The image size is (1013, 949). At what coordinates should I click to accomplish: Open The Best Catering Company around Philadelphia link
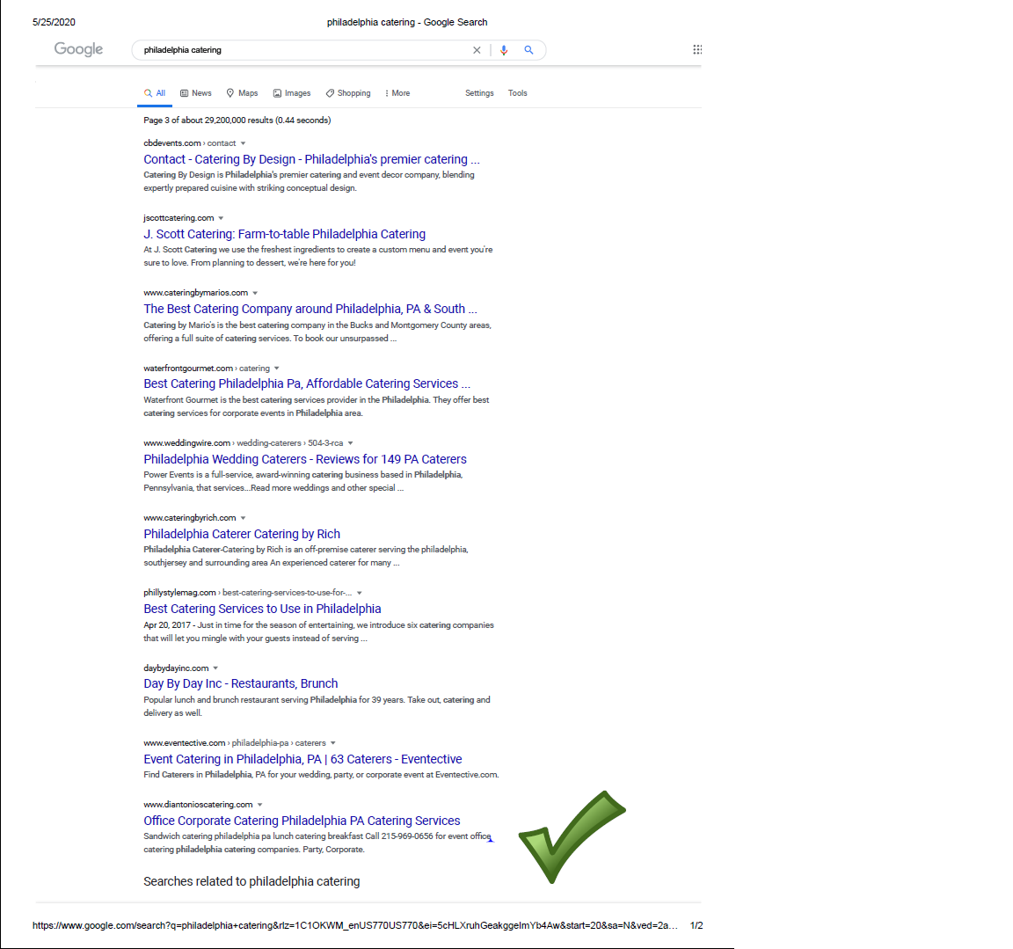pos(310,310)
